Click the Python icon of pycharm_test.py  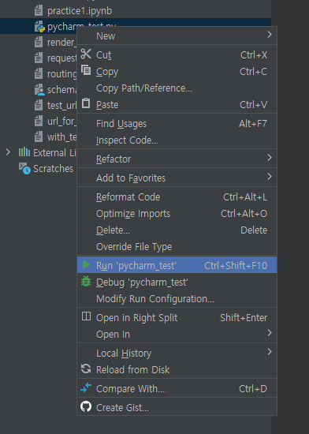(x=39, y=27)
